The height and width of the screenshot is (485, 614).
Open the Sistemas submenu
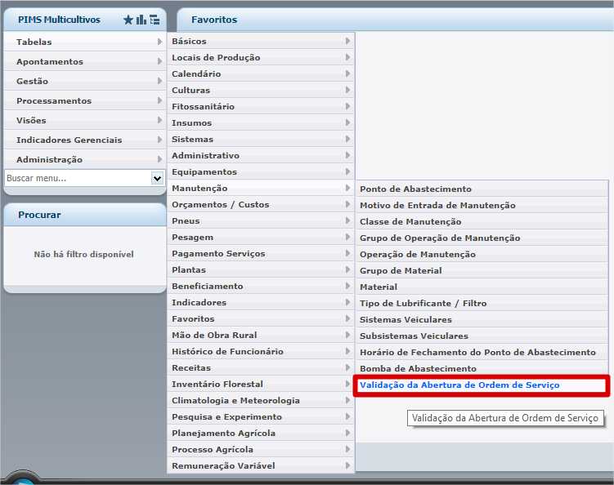[261, 140]
